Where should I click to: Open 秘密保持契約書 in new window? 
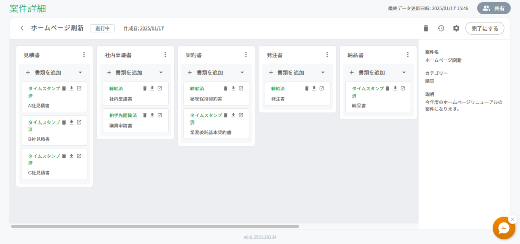(241, 88)
